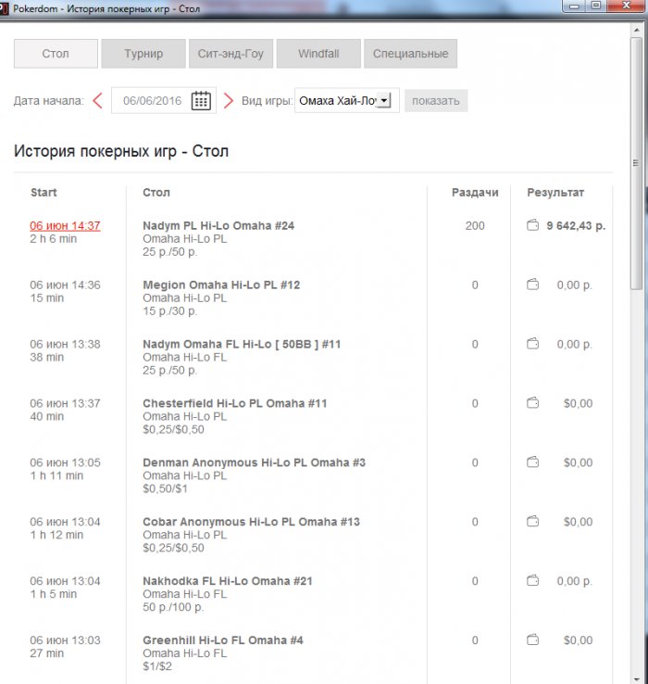
Task: Click the 06 июн 13:03 start time
Action: pyautogui.click(x=65, y=640)
